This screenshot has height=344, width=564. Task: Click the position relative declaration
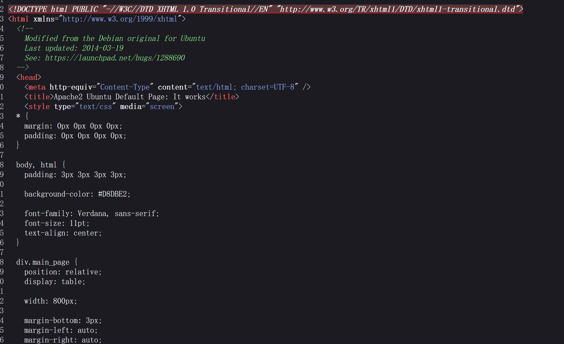coord(63,272)
